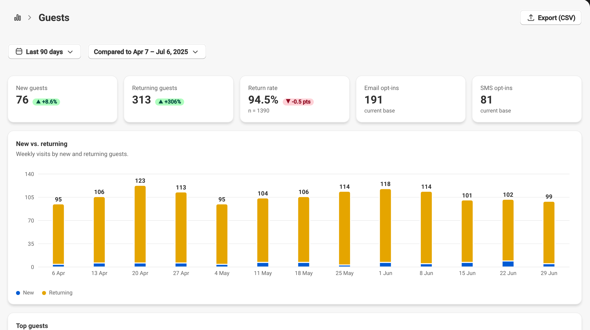Click the breadcrumb chevron before Guests

[x=30, y=17]
